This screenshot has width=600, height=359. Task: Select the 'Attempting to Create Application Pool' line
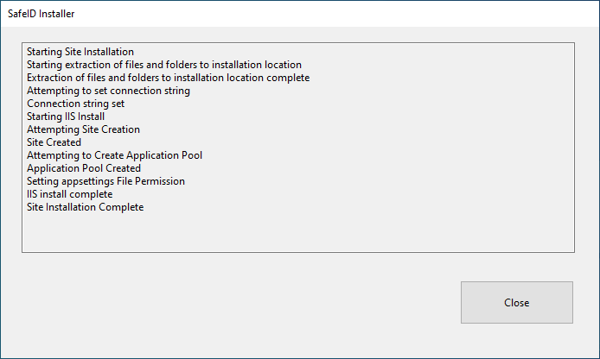click(114, 155)
